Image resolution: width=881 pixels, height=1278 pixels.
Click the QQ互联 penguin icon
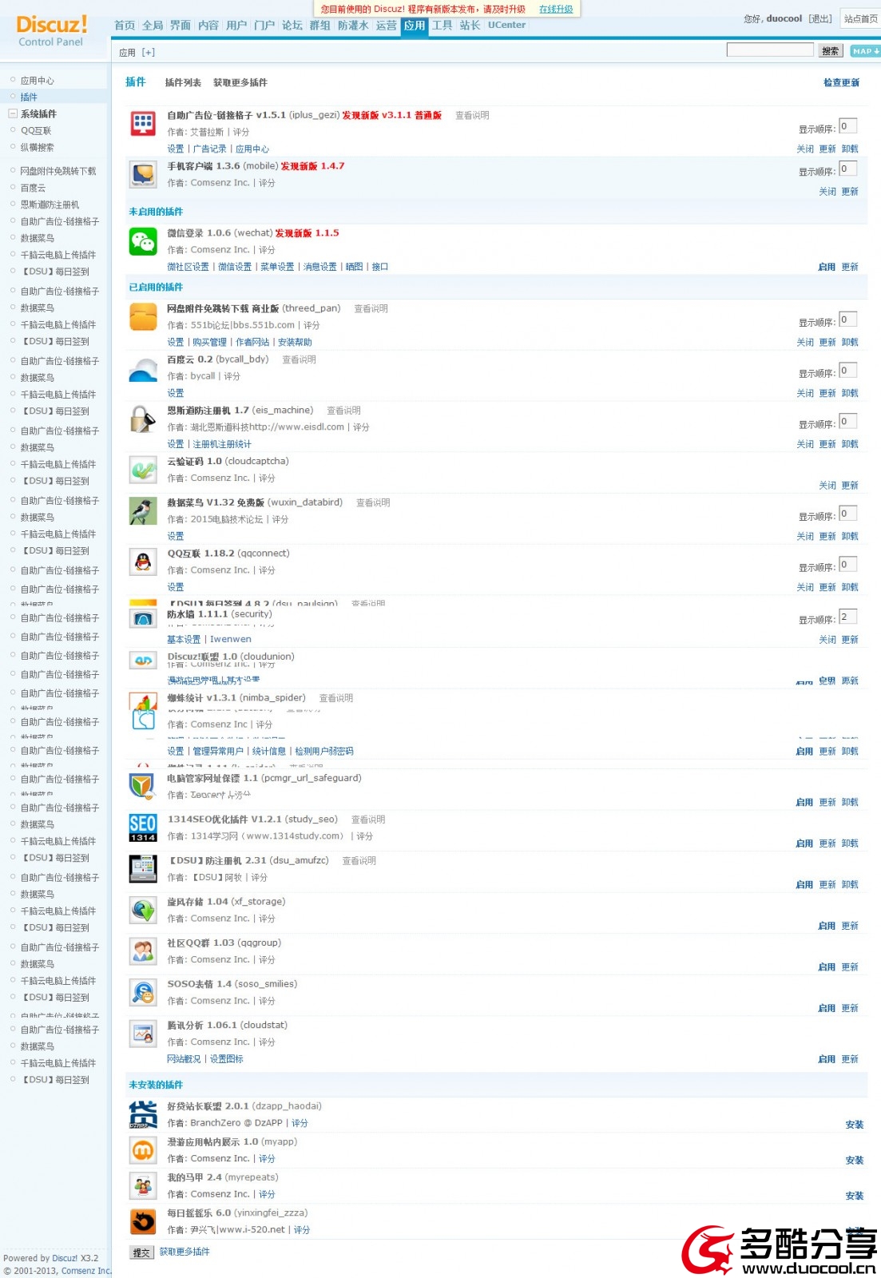(143, 562)
